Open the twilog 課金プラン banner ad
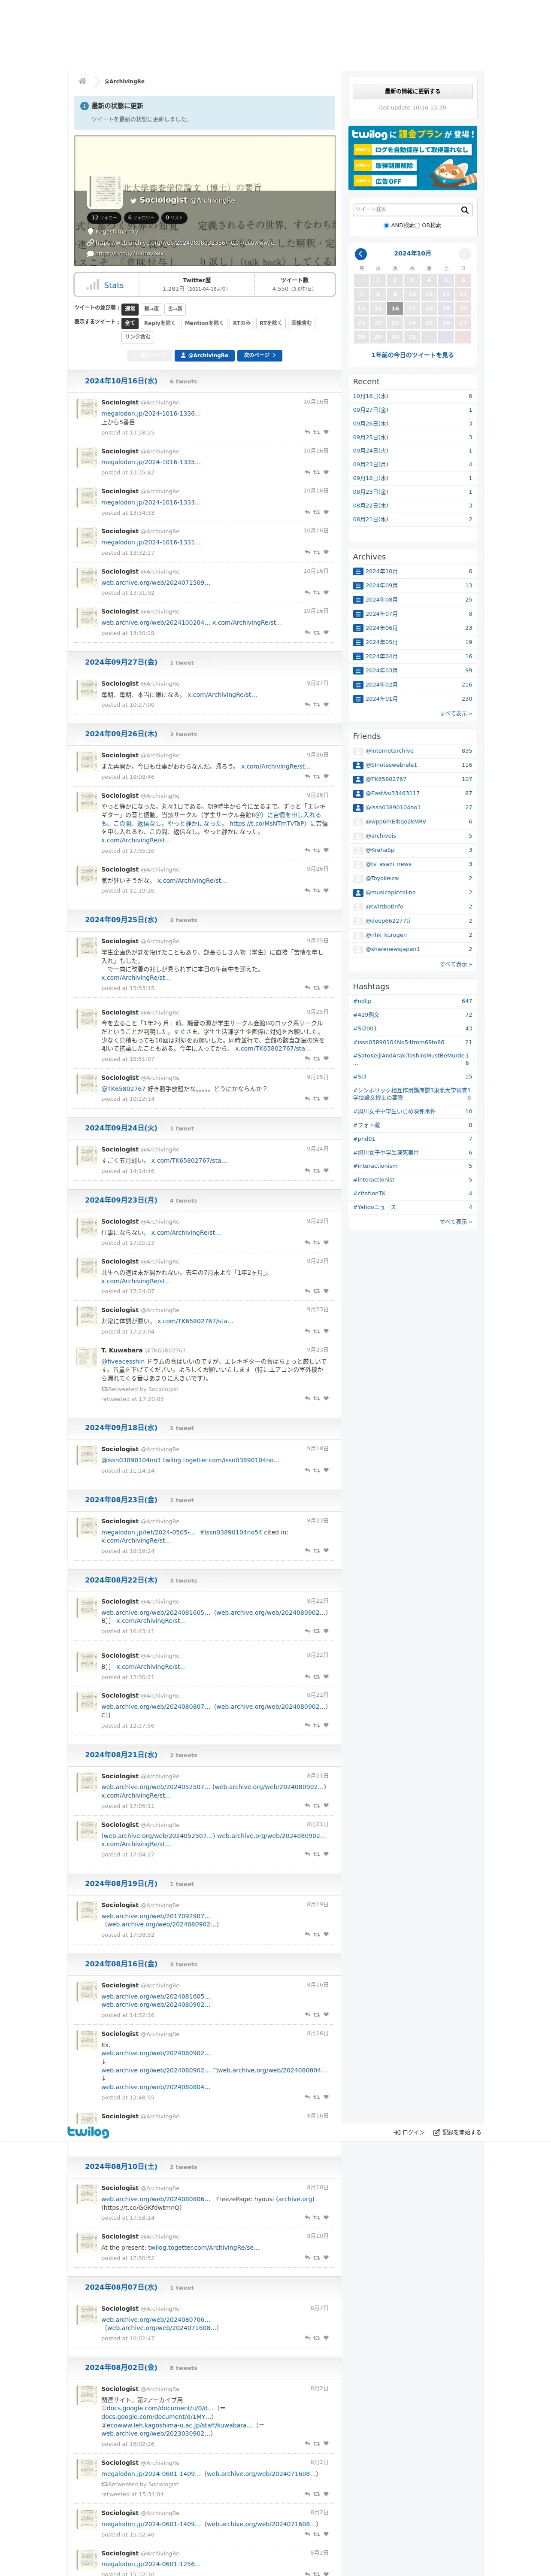 tap(412, 158)
